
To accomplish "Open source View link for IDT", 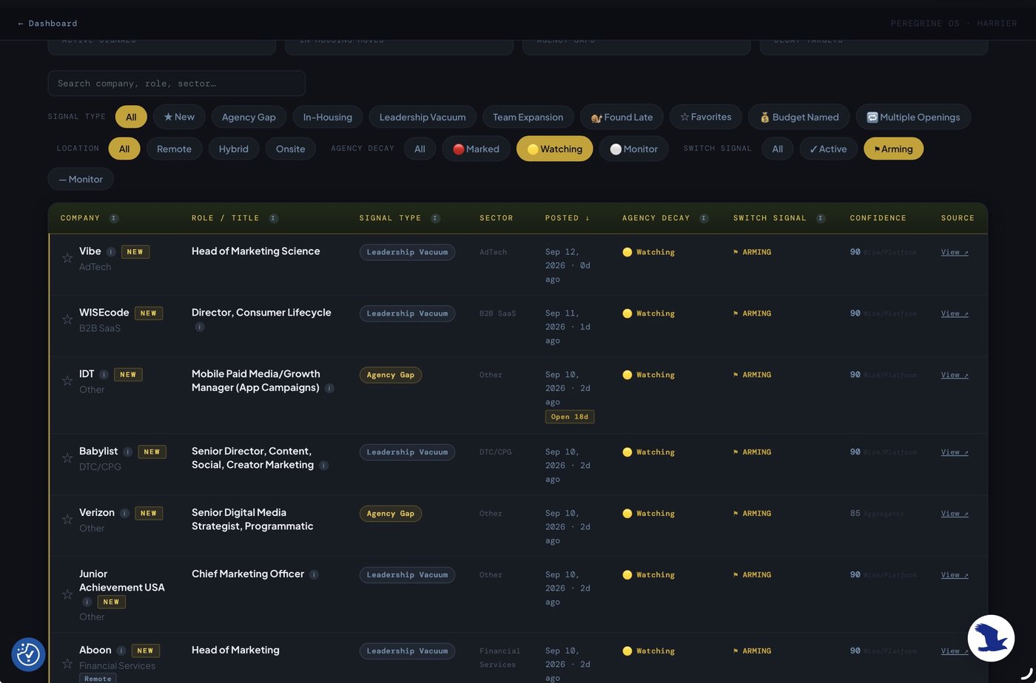I will [955, 375].
